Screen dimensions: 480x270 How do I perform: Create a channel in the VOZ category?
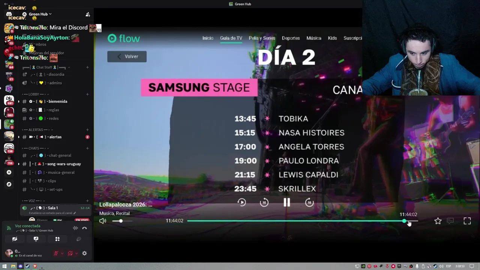point(87,201)
